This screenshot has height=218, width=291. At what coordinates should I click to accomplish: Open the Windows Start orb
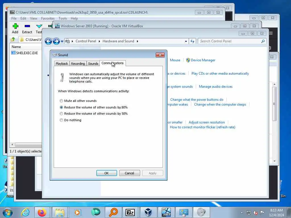[x=8, y=212]
